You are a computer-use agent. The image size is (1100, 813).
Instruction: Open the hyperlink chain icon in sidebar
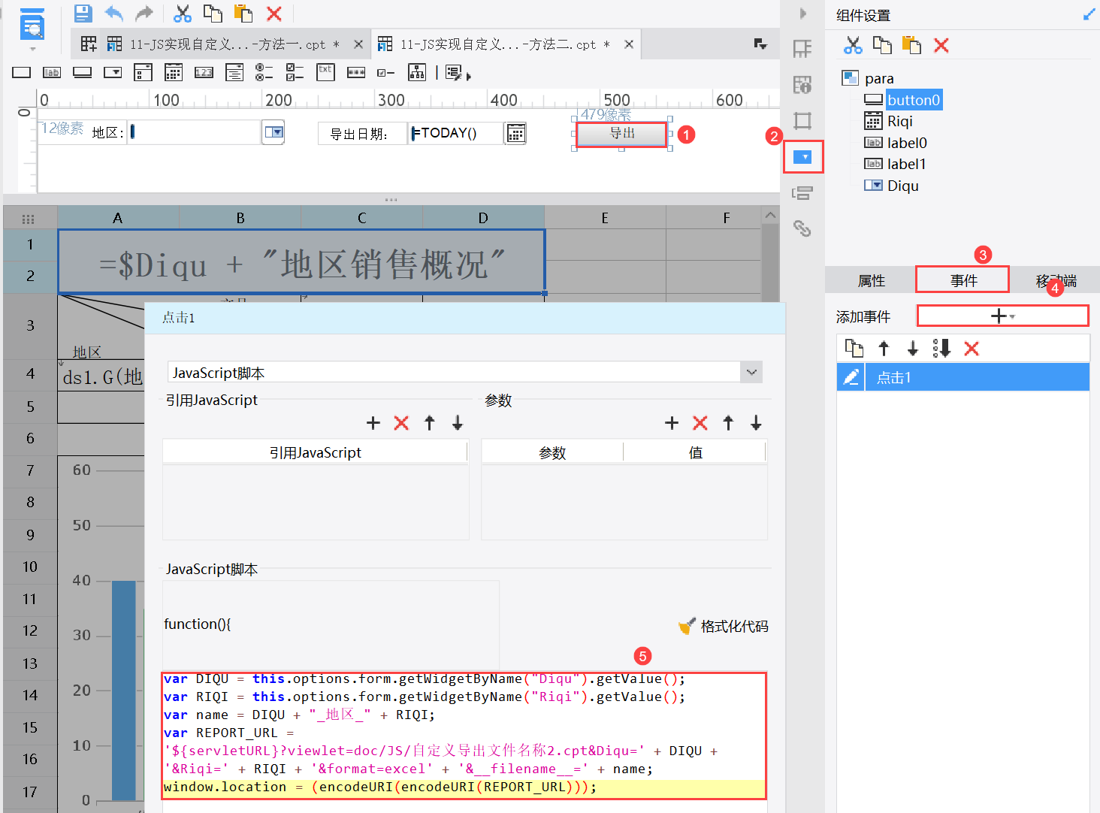click(x=802, y=228)
